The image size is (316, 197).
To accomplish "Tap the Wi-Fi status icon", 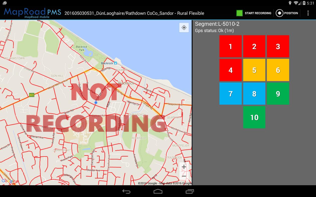I will (x=296, y=3).
